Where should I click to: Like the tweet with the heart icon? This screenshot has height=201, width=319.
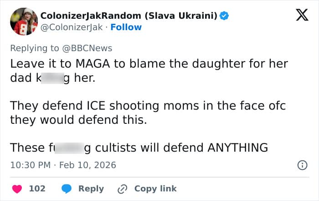click(x=17, y=189)
